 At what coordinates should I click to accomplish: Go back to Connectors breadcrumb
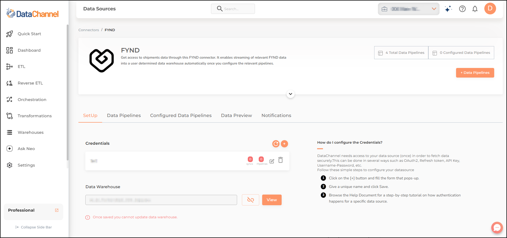click(89, 30)
